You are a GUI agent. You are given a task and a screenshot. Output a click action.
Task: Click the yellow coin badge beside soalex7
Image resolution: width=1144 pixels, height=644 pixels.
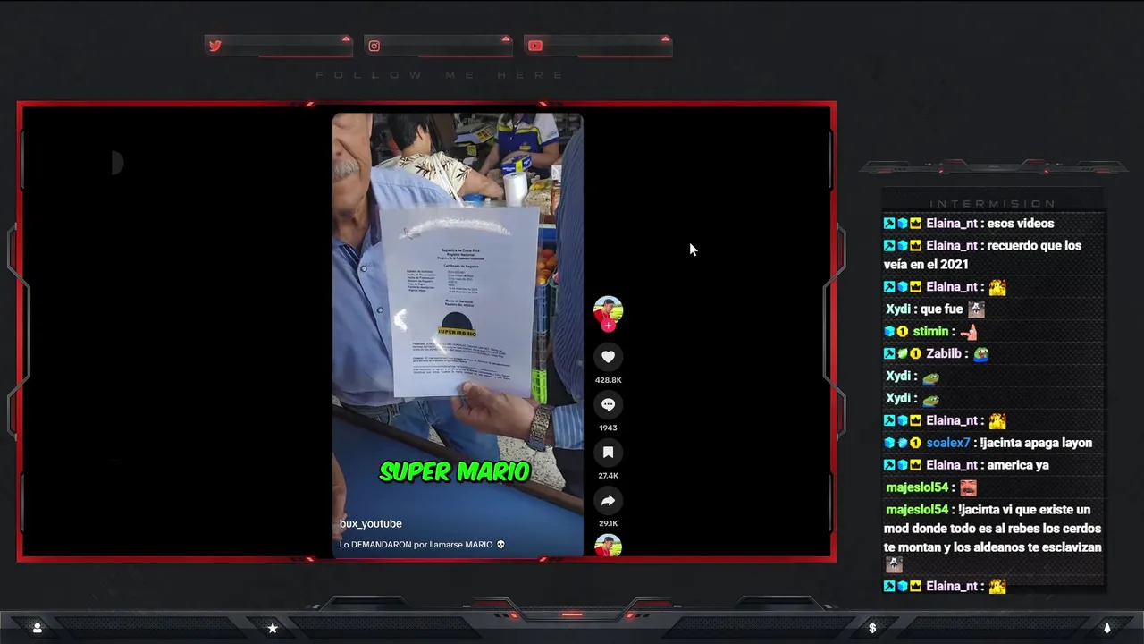coord(915,443)
